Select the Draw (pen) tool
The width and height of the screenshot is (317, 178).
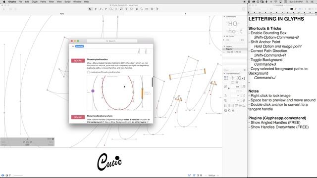pyautogui.click(x=96, y=9)
